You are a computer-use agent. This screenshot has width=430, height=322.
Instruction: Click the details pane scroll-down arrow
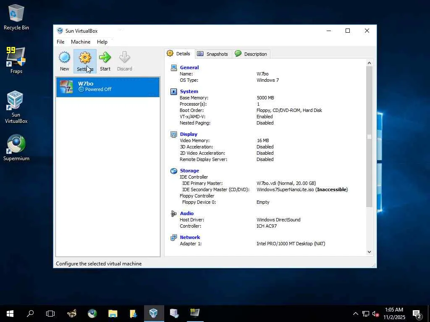pyautogui.click(x=369, y=252)
